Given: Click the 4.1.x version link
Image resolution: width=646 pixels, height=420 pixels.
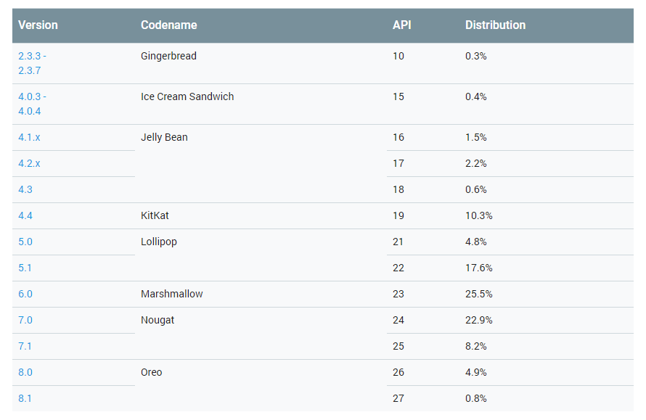Looking at the screenshot, I should pos(29,137).
